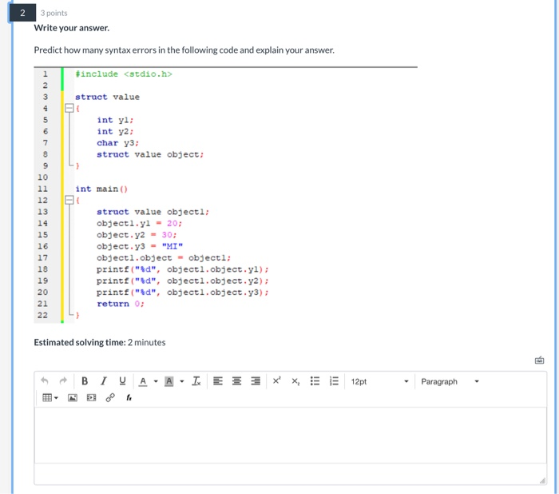Toggle italic formatting
The width and height of the screenshot is (559, 494).
(x=103, y=380)
